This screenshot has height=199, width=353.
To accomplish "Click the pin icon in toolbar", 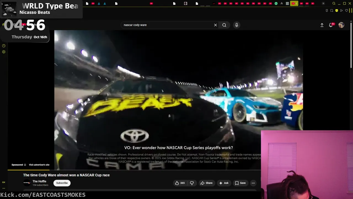I will coord(327,11).
